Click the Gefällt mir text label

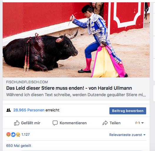click(x=31, y=123)
